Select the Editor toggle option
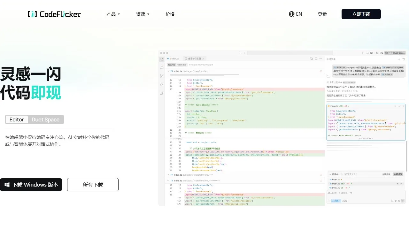This screenshot has height=230, width=409. tap(17, 119)
